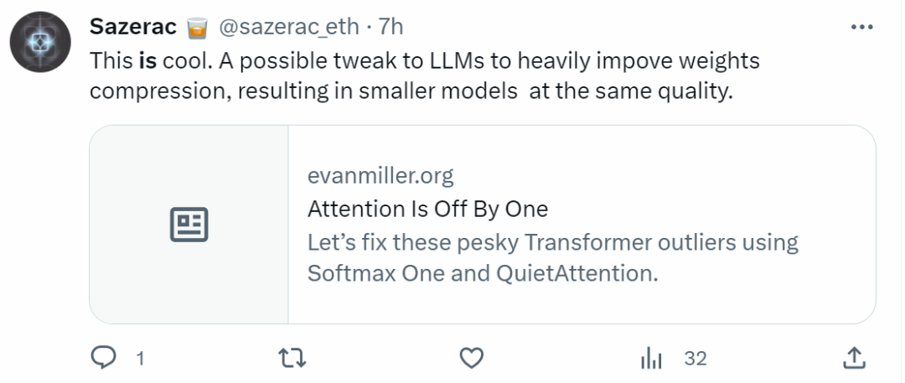Open the tweet's 7h timestamp
This screenshot has height=383, width=905.
(390, 27)
